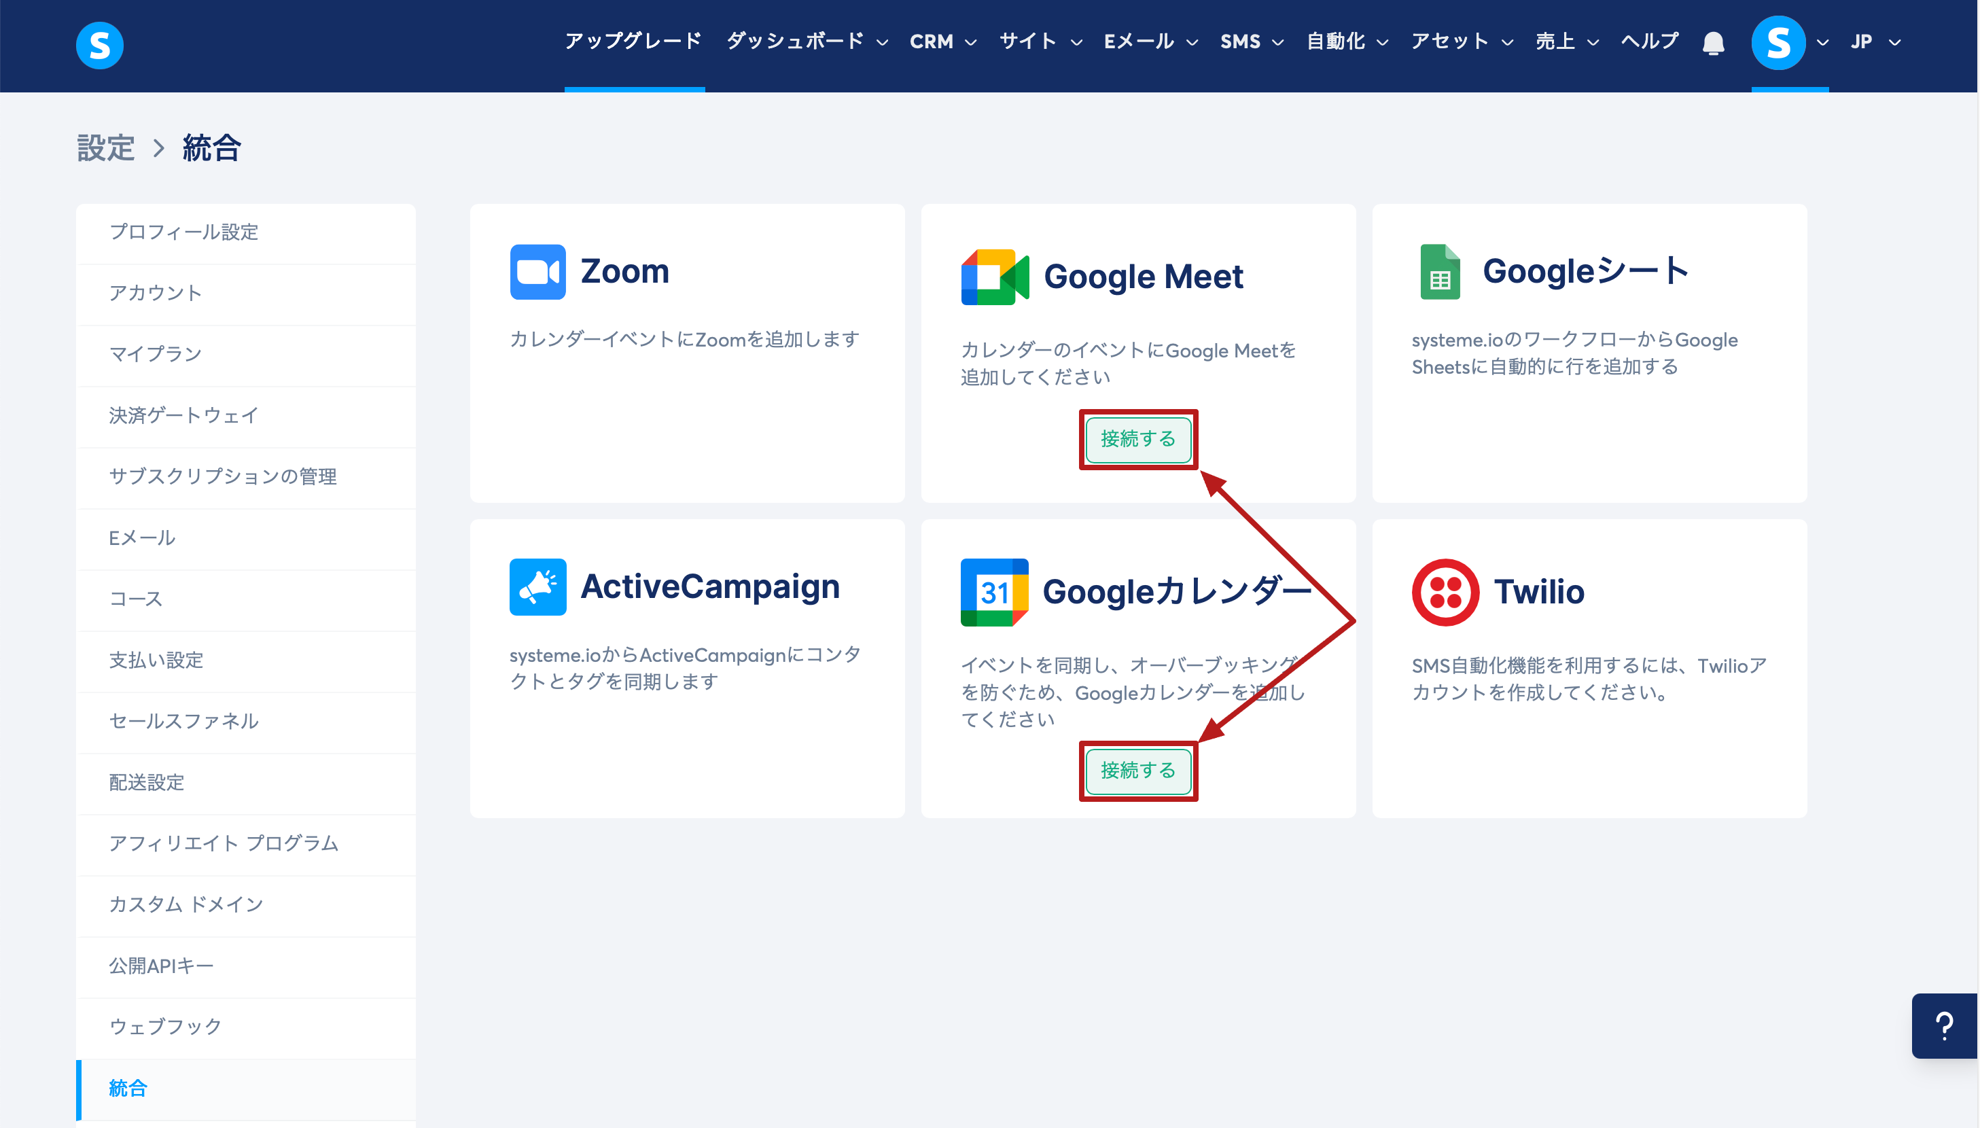Click the ActiveCampaign megaphone icon

pyautogui.click(x=537, y=586)
